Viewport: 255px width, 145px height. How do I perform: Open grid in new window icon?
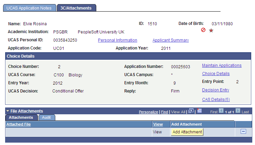click(x=191, y=111)
